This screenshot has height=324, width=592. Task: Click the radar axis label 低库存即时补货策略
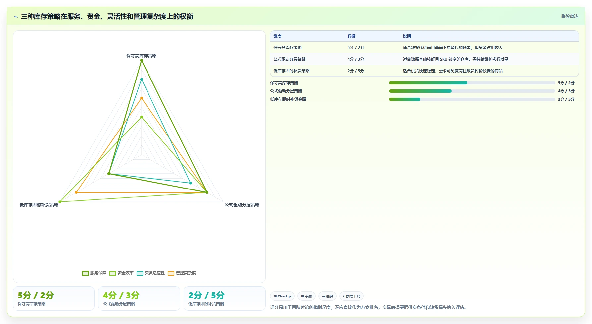pyautogui.click(x=39, y=205)
